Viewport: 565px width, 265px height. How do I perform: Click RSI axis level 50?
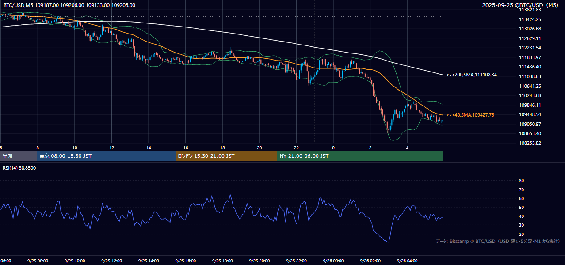(x=521, y=207)
